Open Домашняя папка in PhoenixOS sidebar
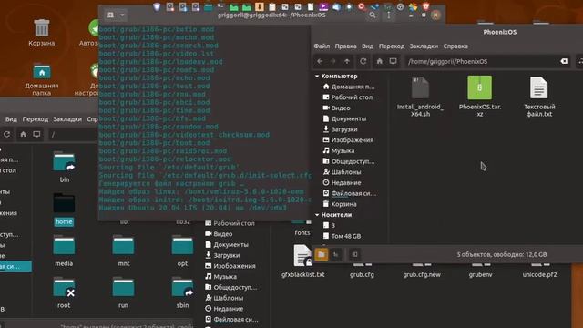Viewport: 583px width, 328px height. pos(349,87)
